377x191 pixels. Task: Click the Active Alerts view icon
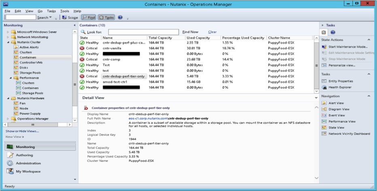[x=16, y=47]
